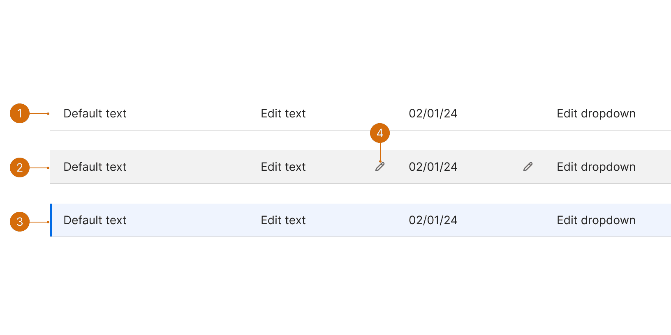Click orange annotation badge number 2
Image resolution: width=671 pixels, height=335 pixels.
20,167
